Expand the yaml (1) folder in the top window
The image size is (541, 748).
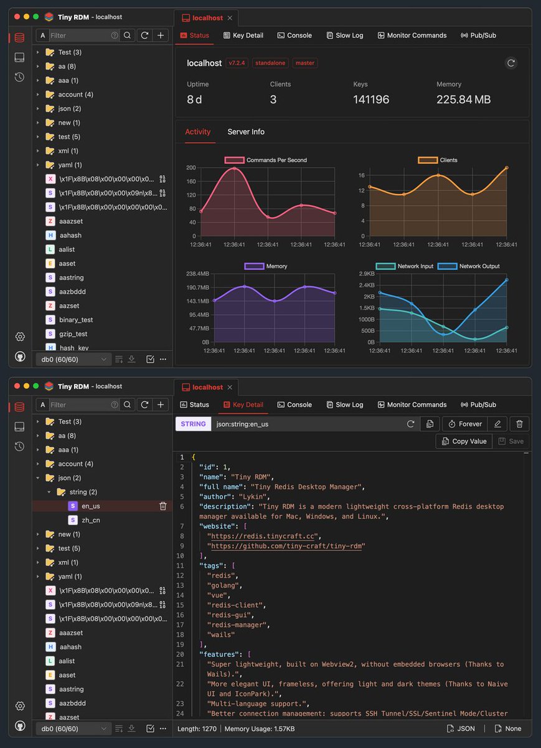(x=38, y=165)
